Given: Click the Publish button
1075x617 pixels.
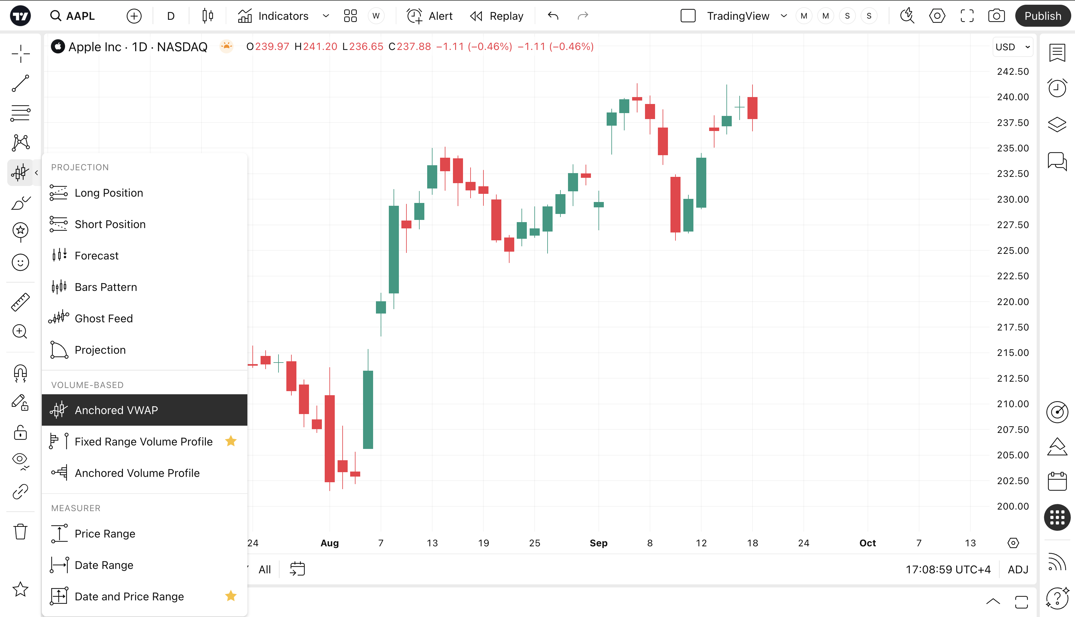Looking at the screenshot, I should pyautogui.click(x=1042, y=16).
